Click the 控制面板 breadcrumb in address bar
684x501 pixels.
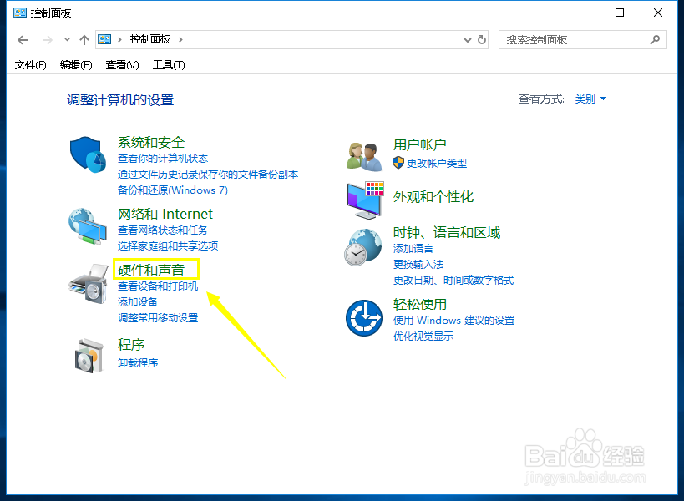[x=150, y=40]
